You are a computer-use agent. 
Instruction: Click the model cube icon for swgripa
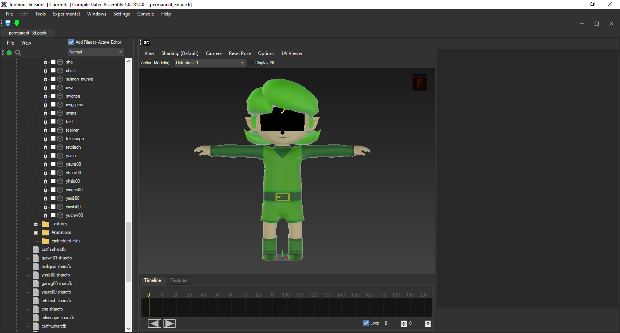click(60, 96)
